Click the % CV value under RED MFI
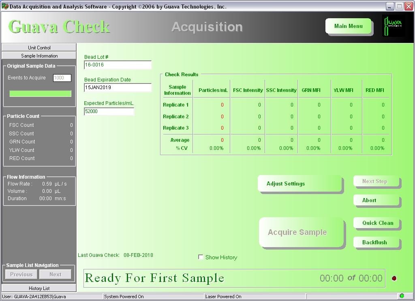415x301 pixels. pos(377,148)
